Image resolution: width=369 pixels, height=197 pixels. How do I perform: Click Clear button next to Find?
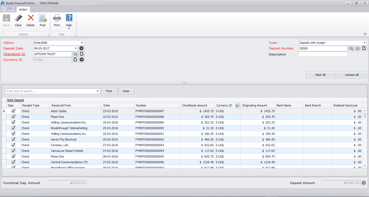(126, 91)
